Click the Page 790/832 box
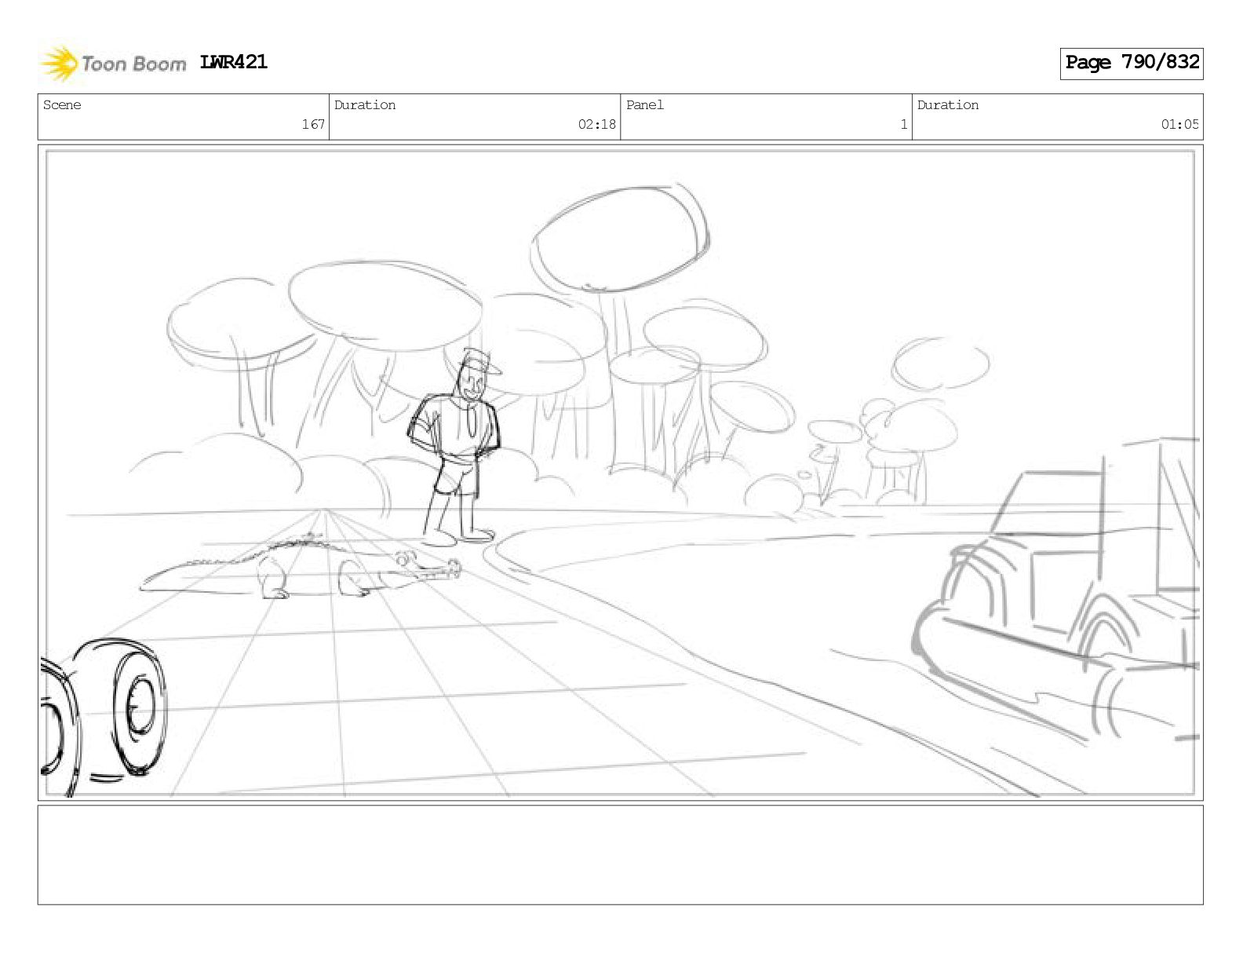This screenshot has width=1243, height=961. [1132, 63]
